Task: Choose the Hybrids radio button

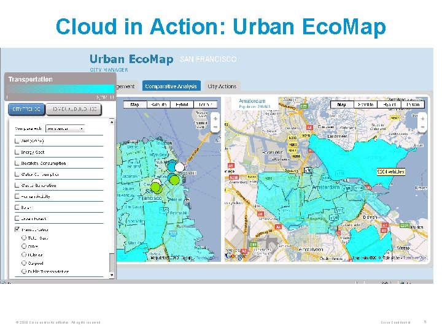Action: click(x=24, y=254)
